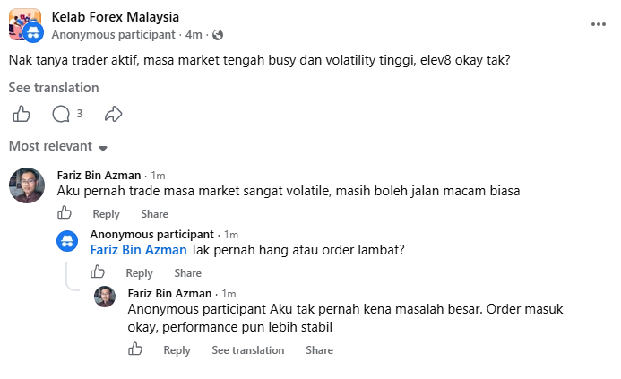The image size is (621, 379).
Task: Click the Kelab Forex Malaysia group avatar
Action: click(25, 24)
